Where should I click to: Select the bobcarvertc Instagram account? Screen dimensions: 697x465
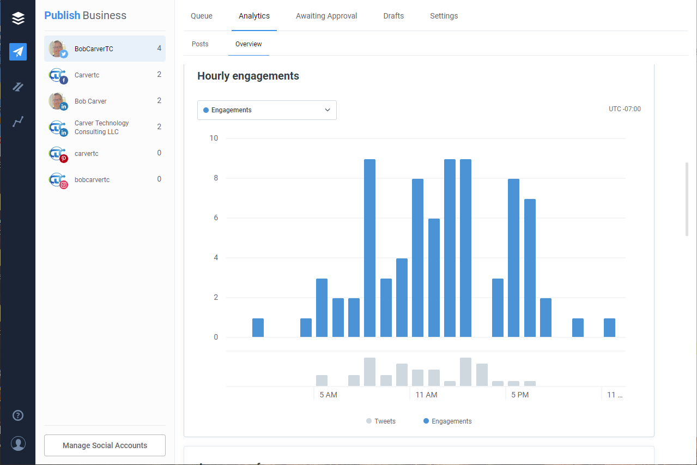[x=105, y=179]
